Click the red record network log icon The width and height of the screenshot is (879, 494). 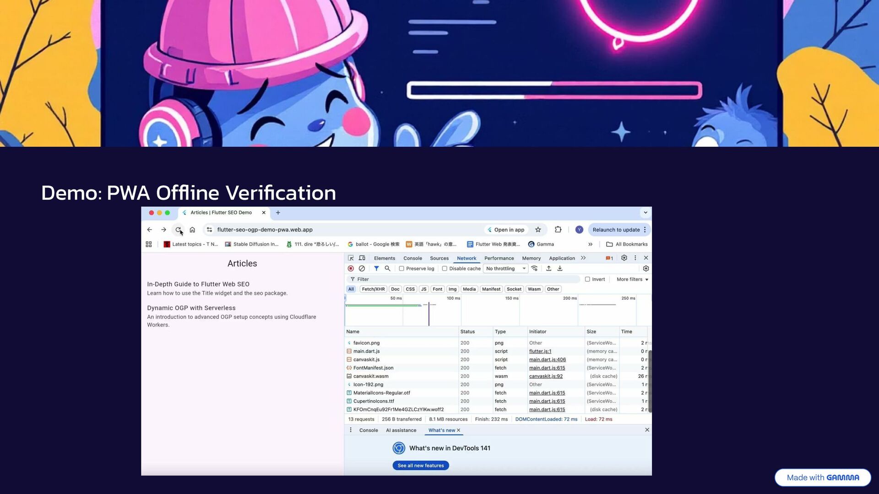tap(351, 268)
